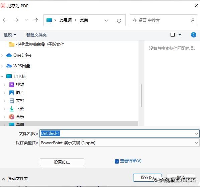The width and height of the screenshot is (200, 187).
Task: Open the 组织 menu
Action: click(x=10, y=35)
